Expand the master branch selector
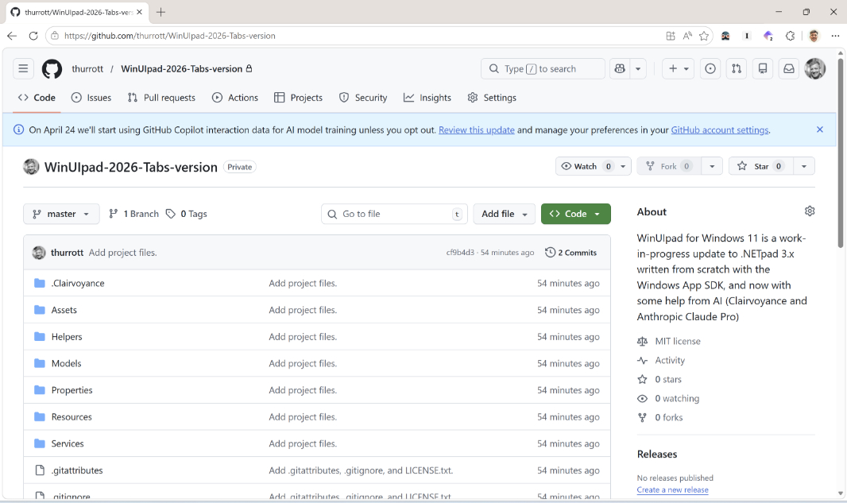 tap(61, 214)
